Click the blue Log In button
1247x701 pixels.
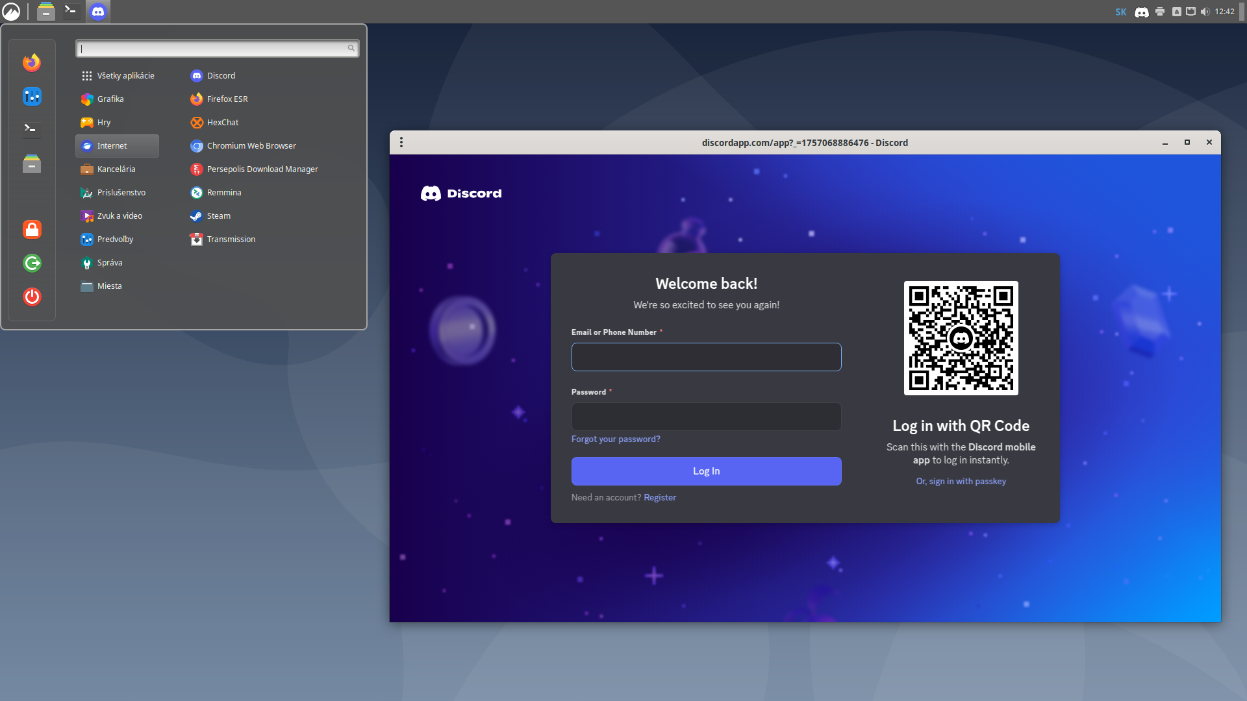706,471
